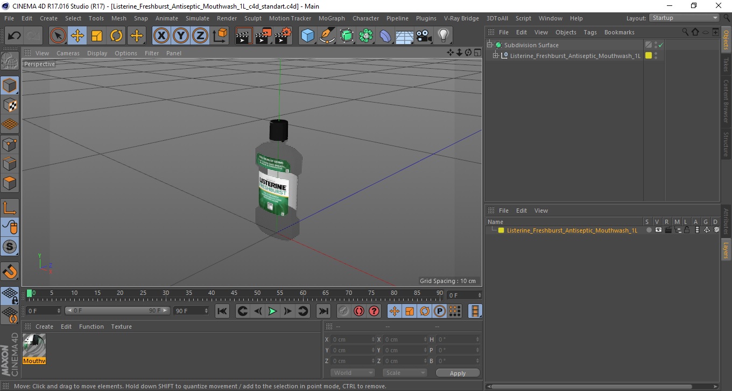The width and height of the screenshot is (732, 391).
Task: Go to end of animation
Action: tap(323, 311)
